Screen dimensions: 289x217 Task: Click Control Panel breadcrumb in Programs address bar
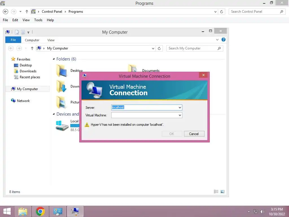click(x=52, y=11)
